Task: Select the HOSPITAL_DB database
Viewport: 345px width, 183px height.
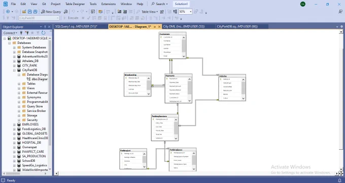Action: tap(31, 143)
